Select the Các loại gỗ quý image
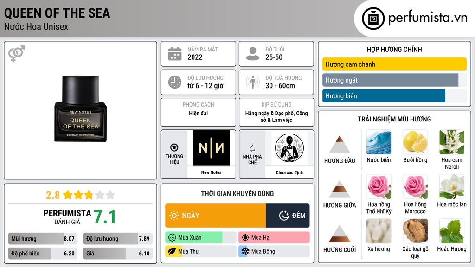 [x=415, y=231]
